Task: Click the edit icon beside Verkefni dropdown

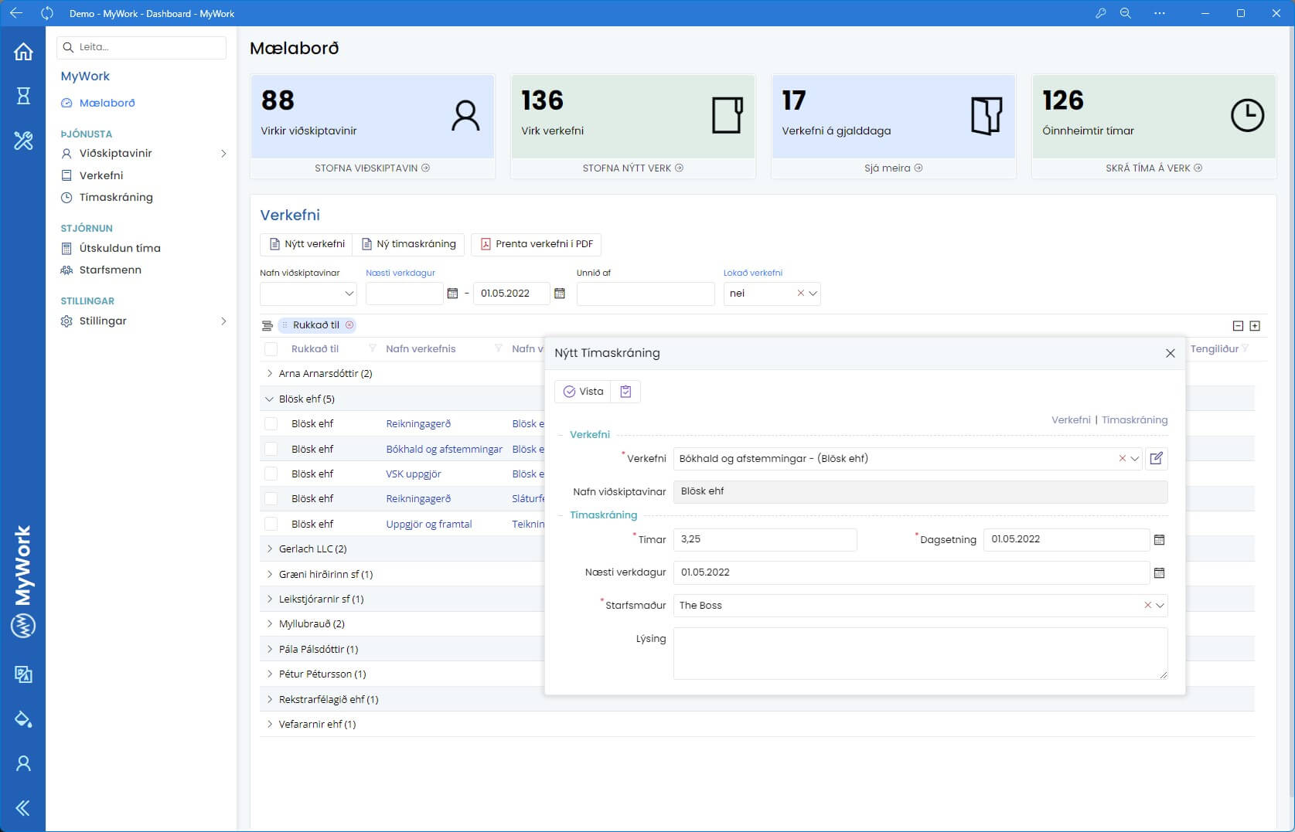Action: pos(1157,459)
